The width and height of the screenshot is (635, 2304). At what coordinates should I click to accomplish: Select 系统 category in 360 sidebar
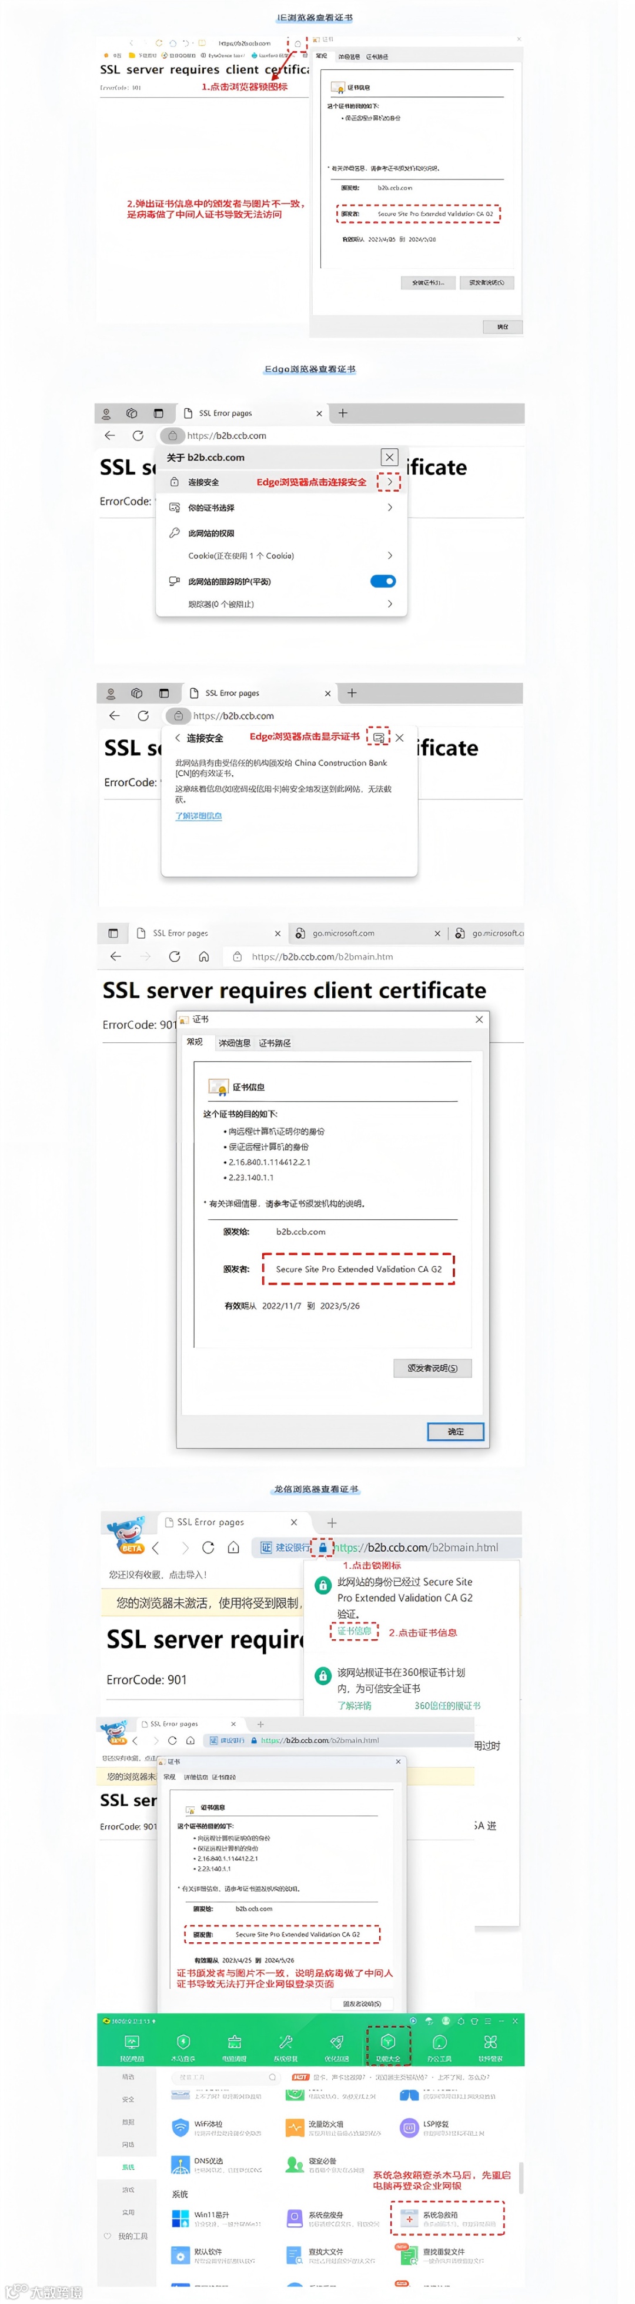point(128,2167)
